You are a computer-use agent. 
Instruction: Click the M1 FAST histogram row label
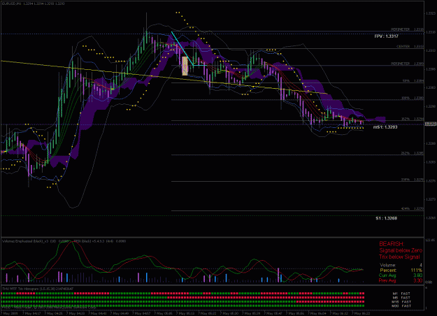tap(401, 294)
